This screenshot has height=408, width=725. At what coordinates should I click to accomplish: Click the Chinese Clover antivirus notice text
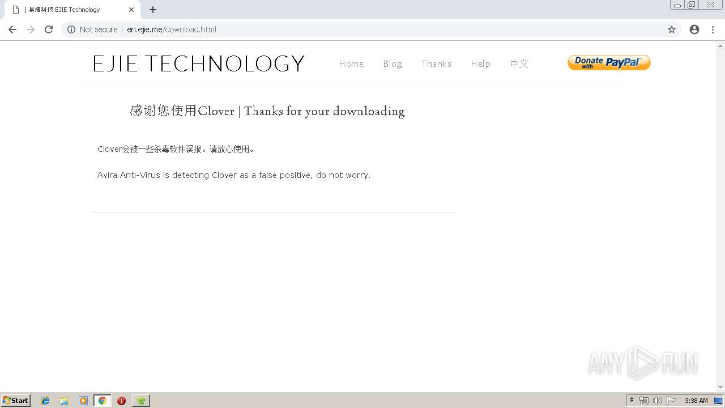coord(176,149)
